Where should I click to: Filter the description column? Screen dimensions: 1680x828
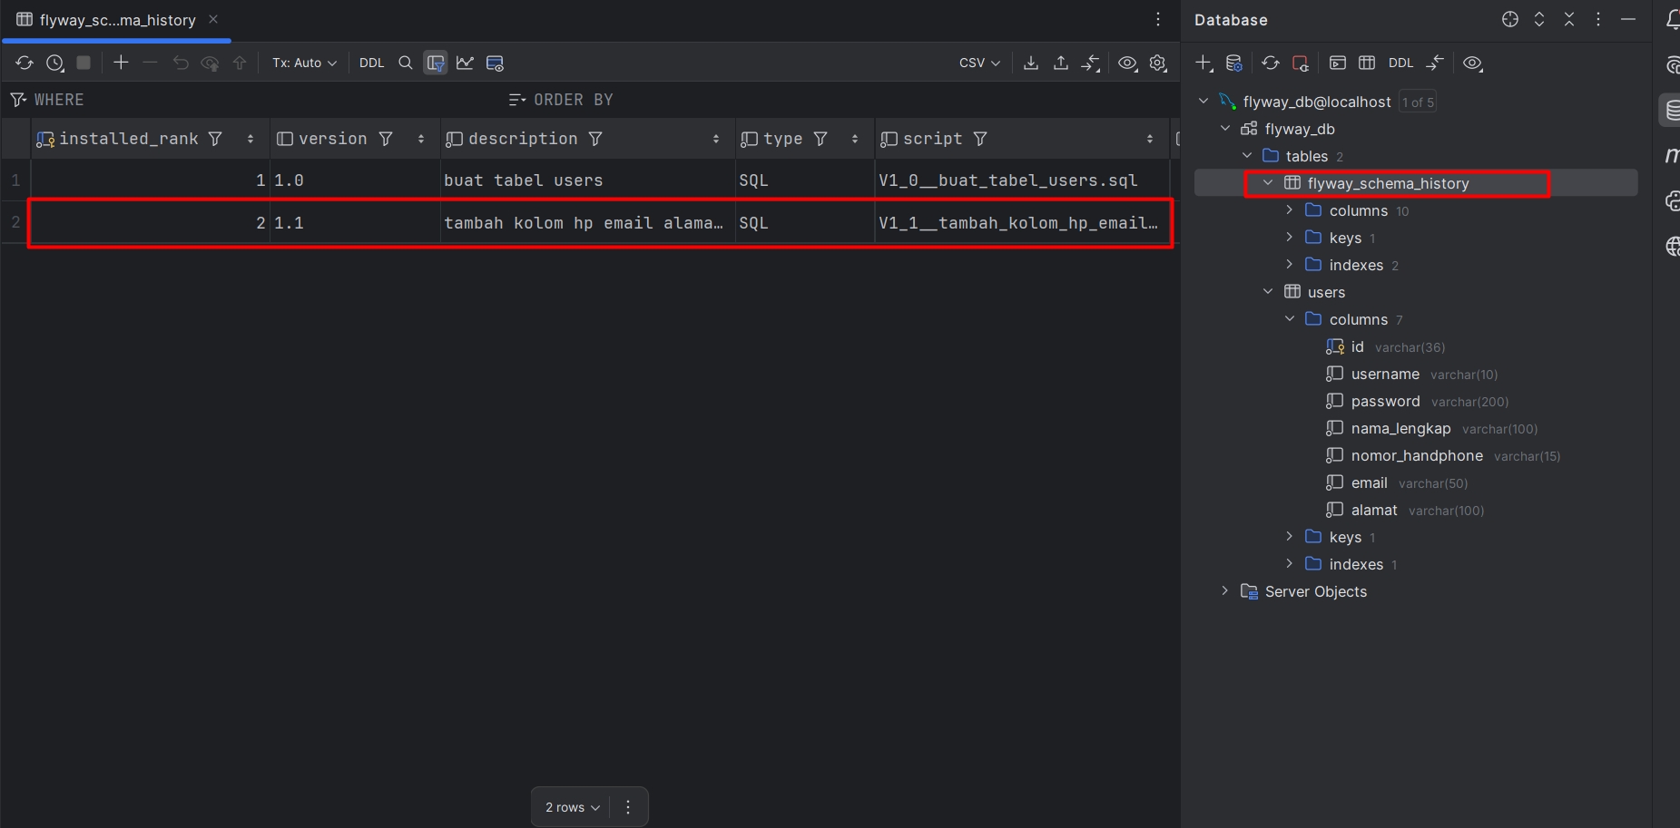point(595,139)
